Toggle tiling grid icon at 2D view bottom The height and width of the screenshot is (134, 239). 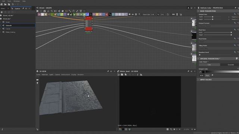168,129
